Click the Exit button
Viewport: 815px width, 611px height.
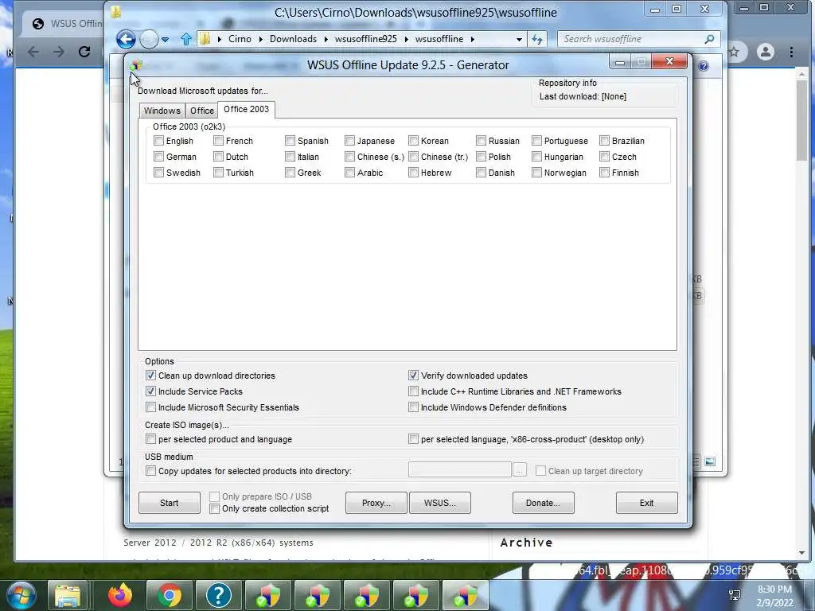coord(646,503)
